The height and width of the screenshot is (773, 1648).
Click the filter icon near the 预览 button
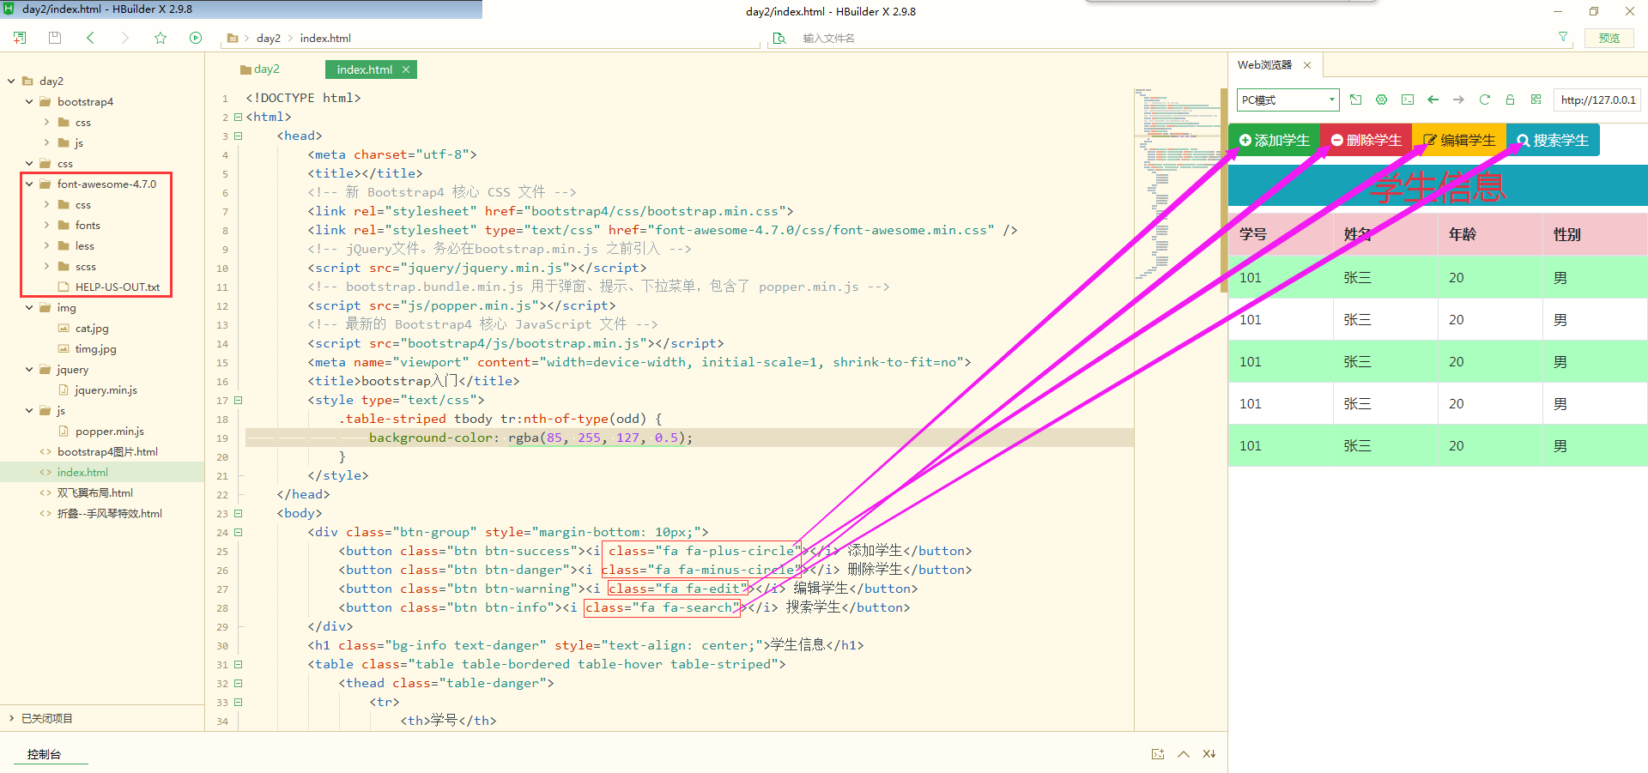point(1563,38)
